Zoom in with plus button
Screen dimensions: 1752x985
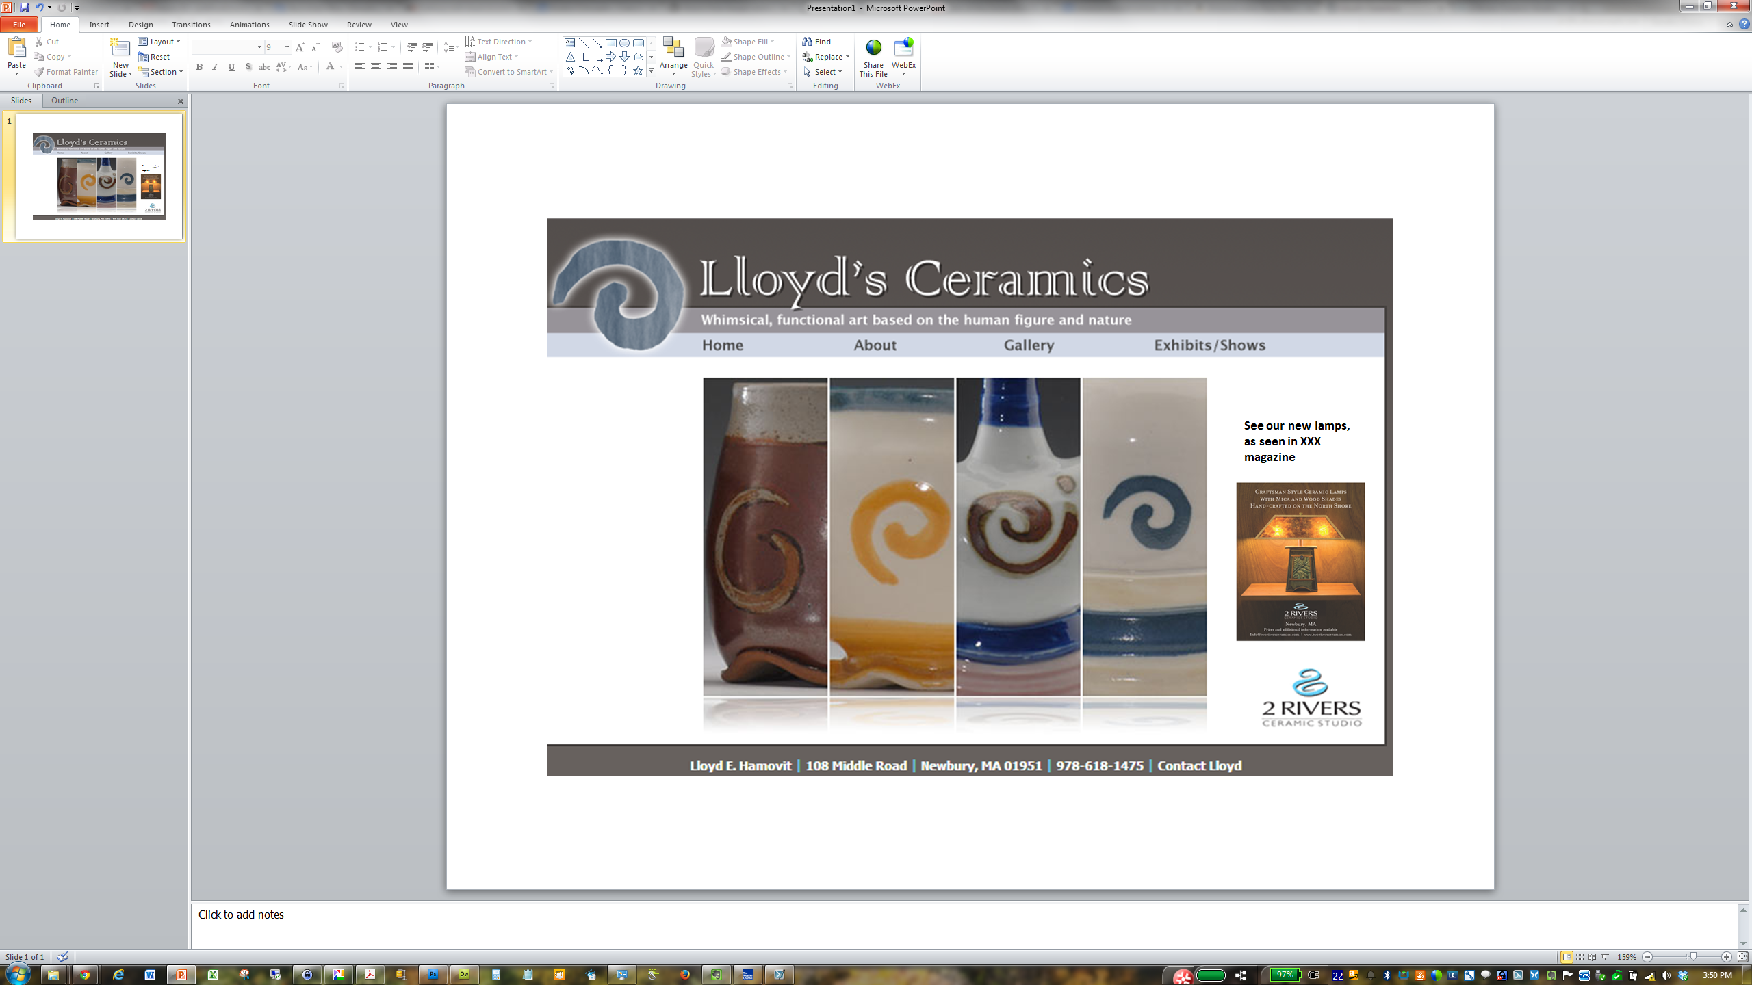coord(1727,957)
